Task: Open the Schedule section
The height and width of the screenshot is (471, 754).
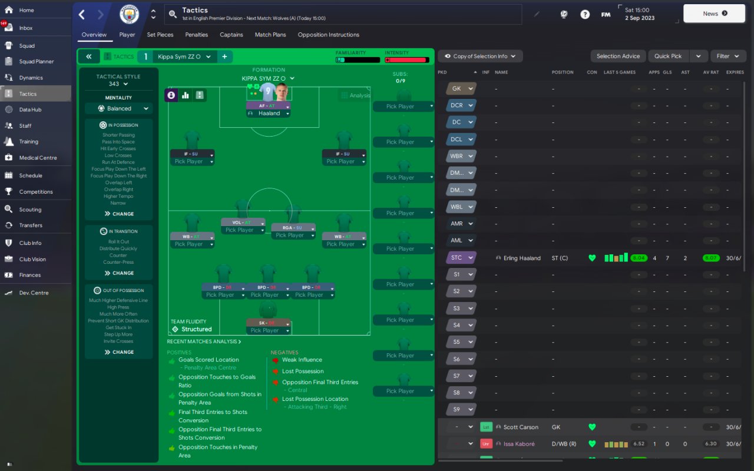Action: click(x=31, y=175)
